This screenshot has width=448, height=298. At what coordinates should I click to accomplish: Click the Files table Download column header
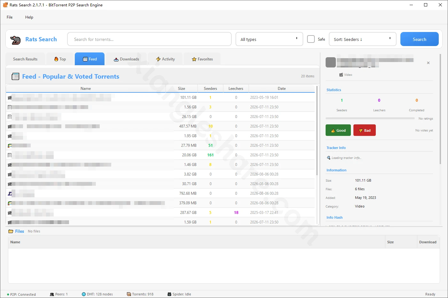428,242
